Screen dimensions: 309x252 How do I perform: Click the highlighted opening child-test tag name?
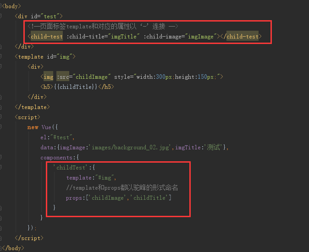tap(47, 36)
